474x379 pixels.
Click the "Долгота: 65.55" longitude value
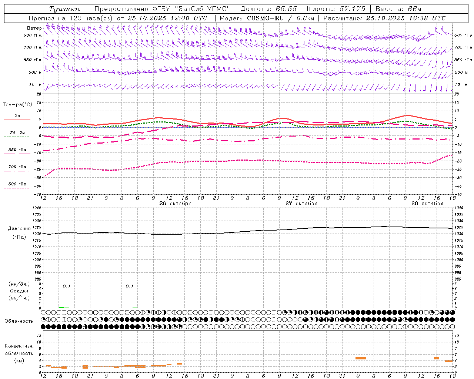269,9
